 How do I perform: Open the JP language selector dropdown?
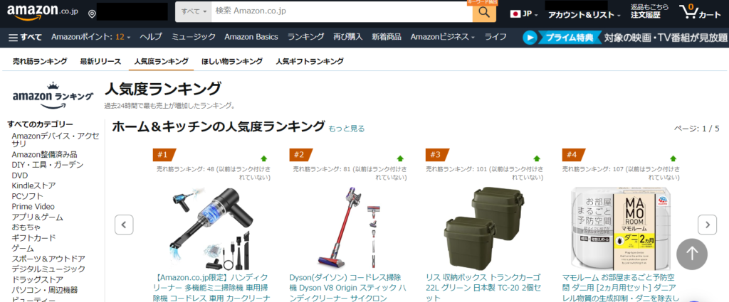point(524,14)
